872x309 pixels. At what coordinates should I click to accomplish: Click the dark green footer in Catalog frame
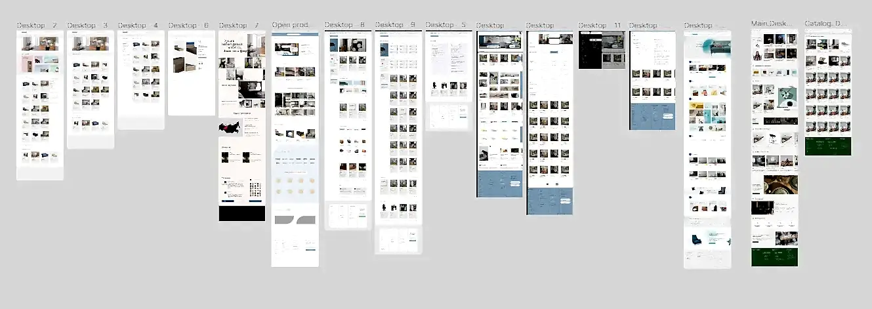(828, 146)
